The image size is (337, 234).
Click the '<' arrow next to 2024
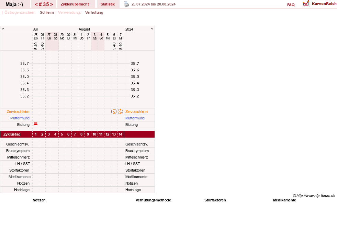[x=152, y=28]
